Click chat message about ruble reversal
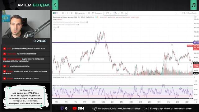Viewport: 199px width, 112px height. pos(26,78)
